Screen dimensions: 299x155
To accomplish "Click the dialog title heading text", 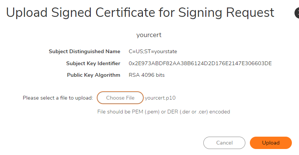I will click(x=140, y=13).
